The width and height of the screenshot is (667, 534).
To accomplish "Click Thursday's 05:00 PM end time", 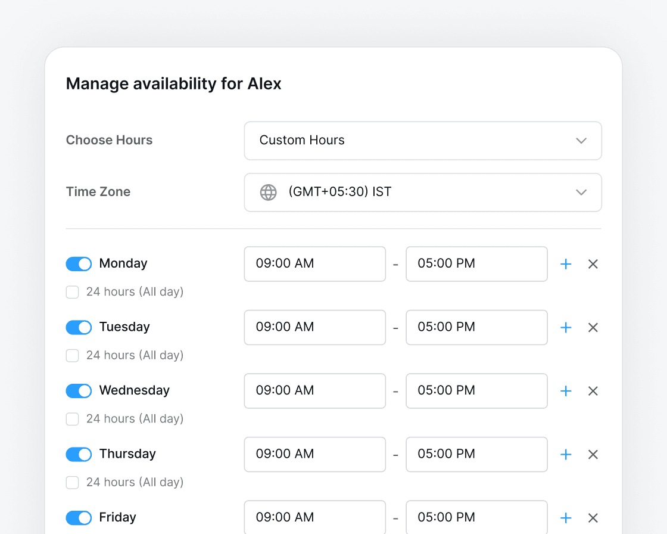I will tap(476, 454).
